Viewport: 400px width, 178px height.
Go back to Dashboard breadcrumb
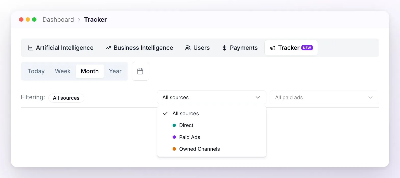(58, 20)
